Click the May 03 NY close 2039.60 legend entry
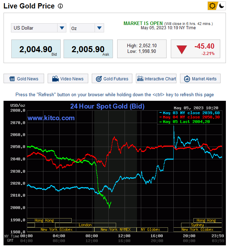 [x=189, y=113]
